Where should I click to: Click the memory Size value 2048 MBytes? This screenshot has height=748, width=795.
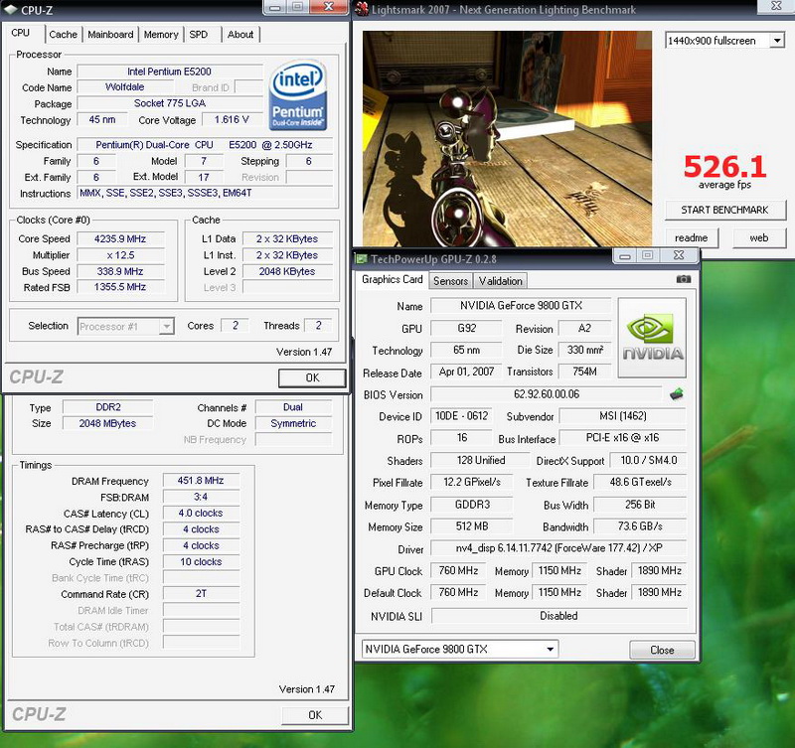108,423
